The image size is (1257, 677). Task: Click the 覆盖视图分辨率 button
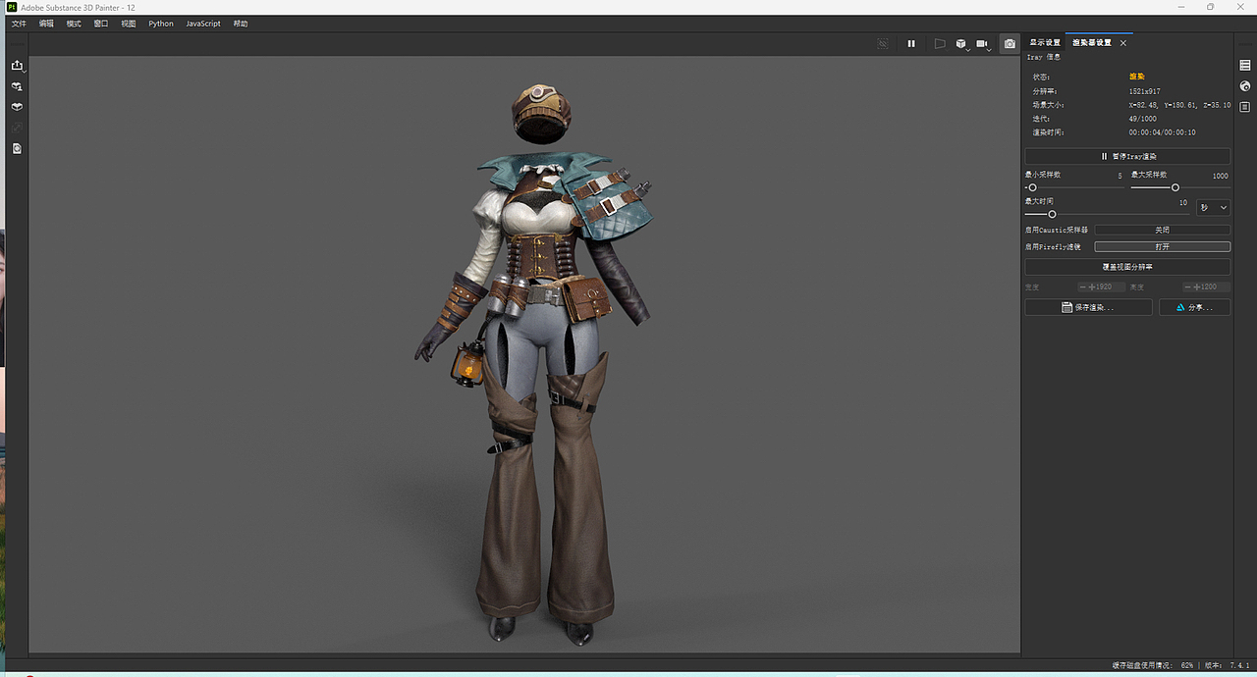(1127, 267)
